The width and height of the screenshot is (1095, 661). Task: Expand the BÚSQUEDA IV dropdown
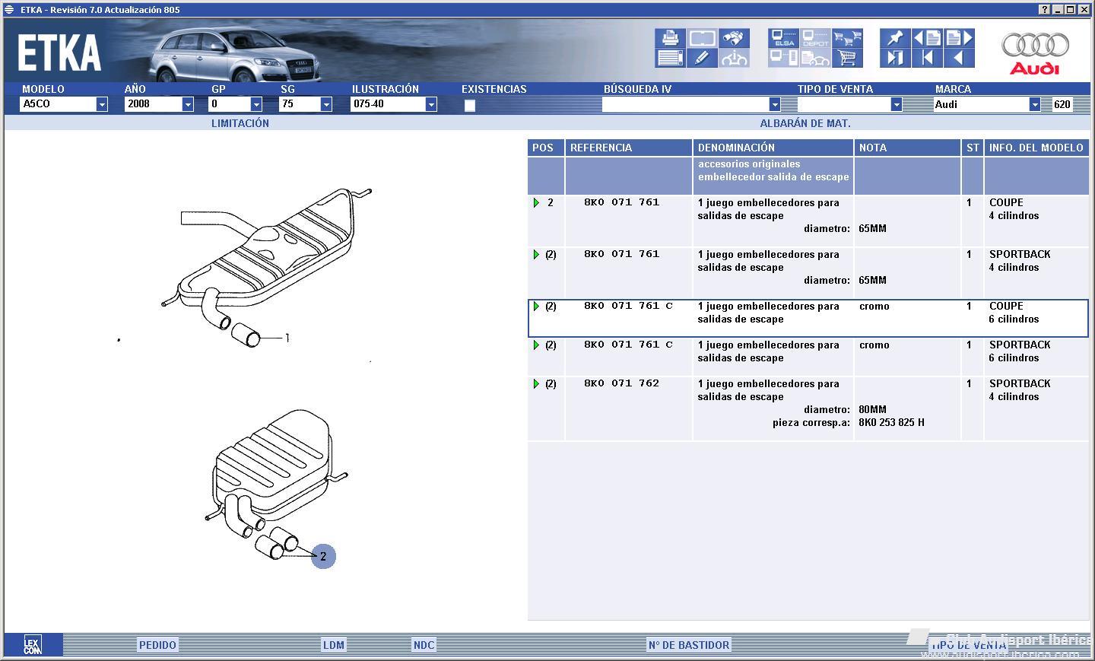[775, 105]
